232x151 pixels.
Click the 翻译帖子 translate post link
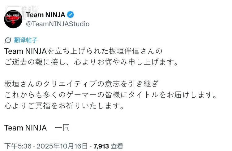pyautogui.click(x=26, y=40)
